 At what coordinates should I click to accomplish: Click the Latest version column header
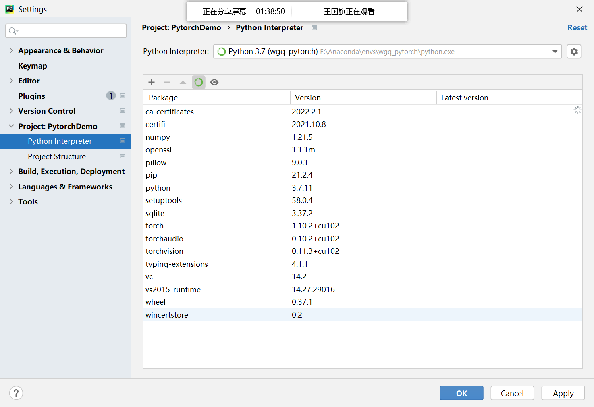point(509,98)
